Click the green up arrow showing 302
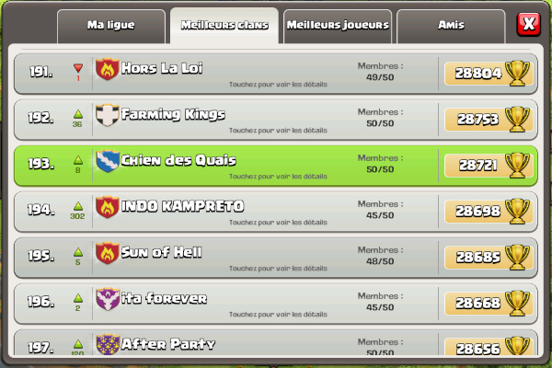This screenshot has width=552, height=368. [78, 206]
